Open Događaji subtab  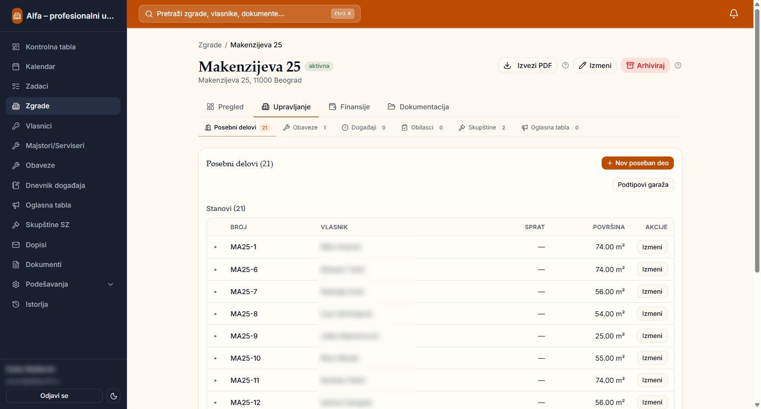click(x=364, y=127)
